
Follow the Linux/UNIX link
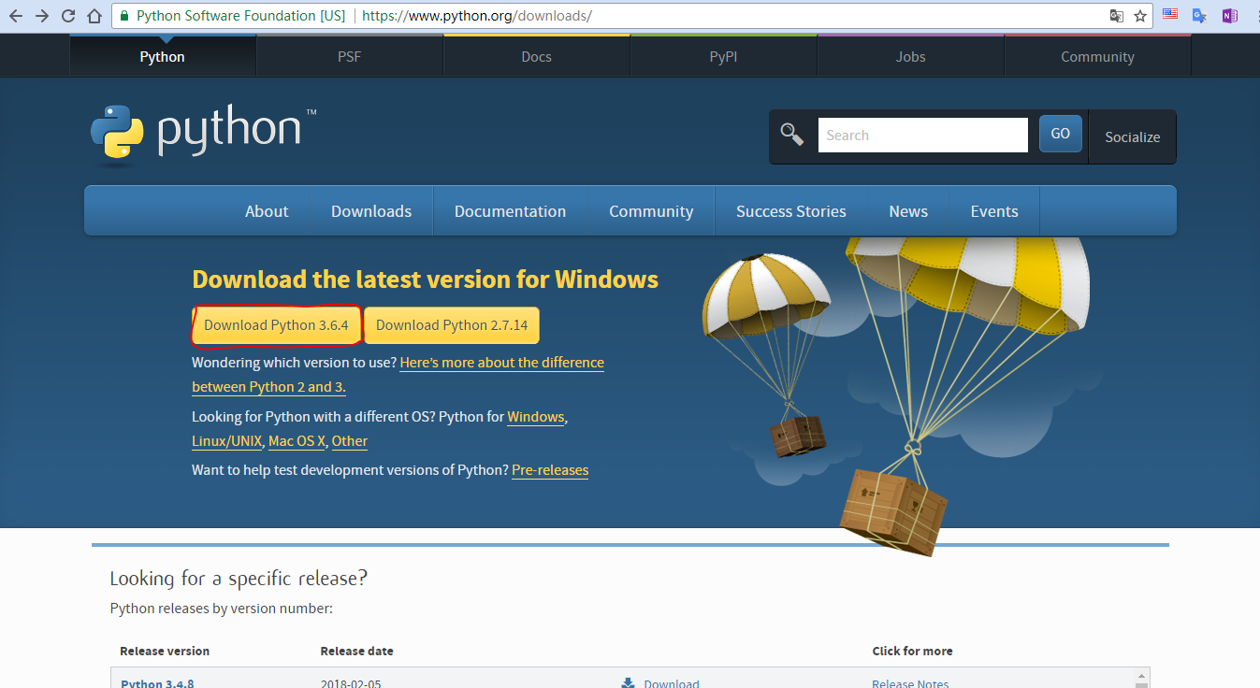pyautogui.click(x=227, y=441)
